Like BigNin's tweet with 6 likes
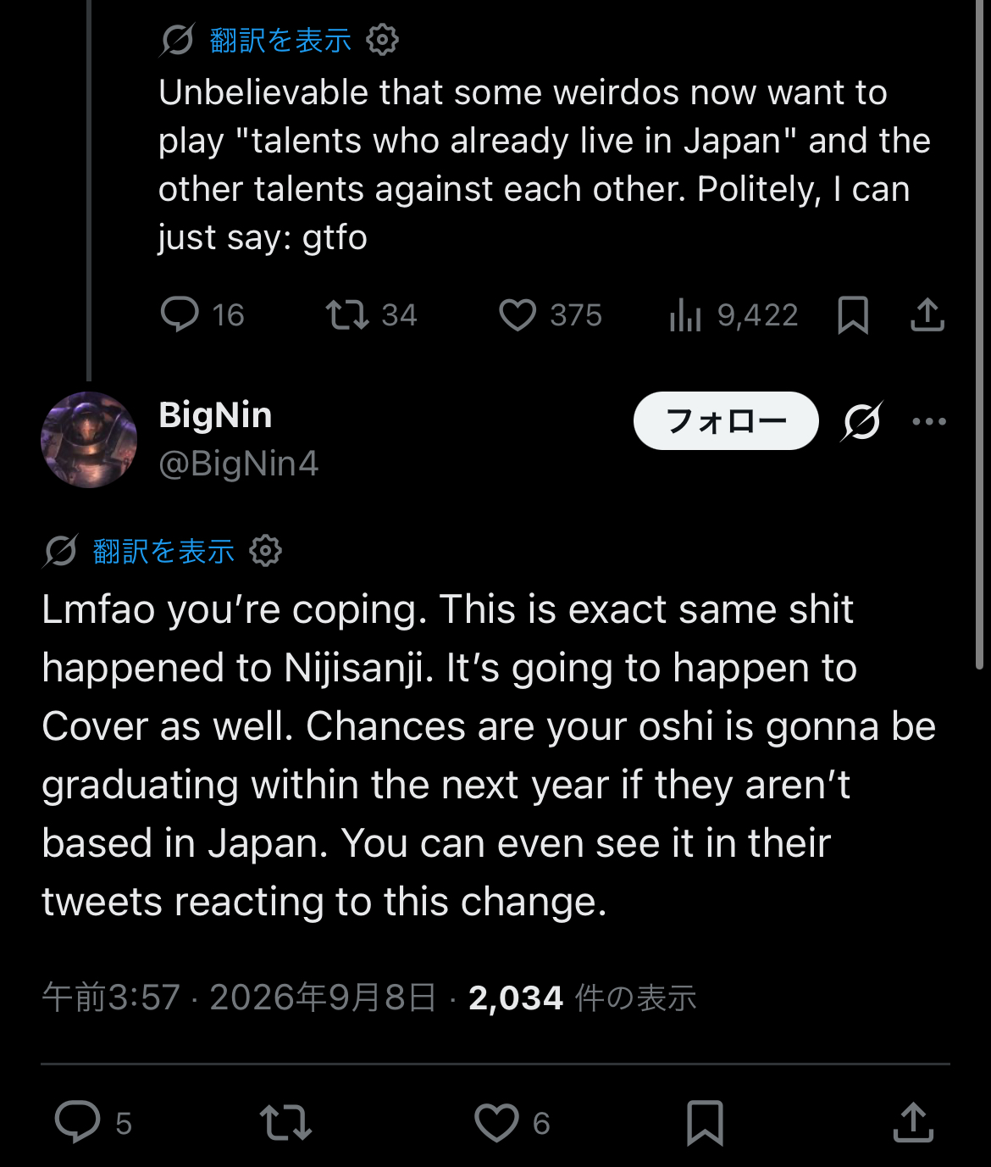 [496, 1123]
